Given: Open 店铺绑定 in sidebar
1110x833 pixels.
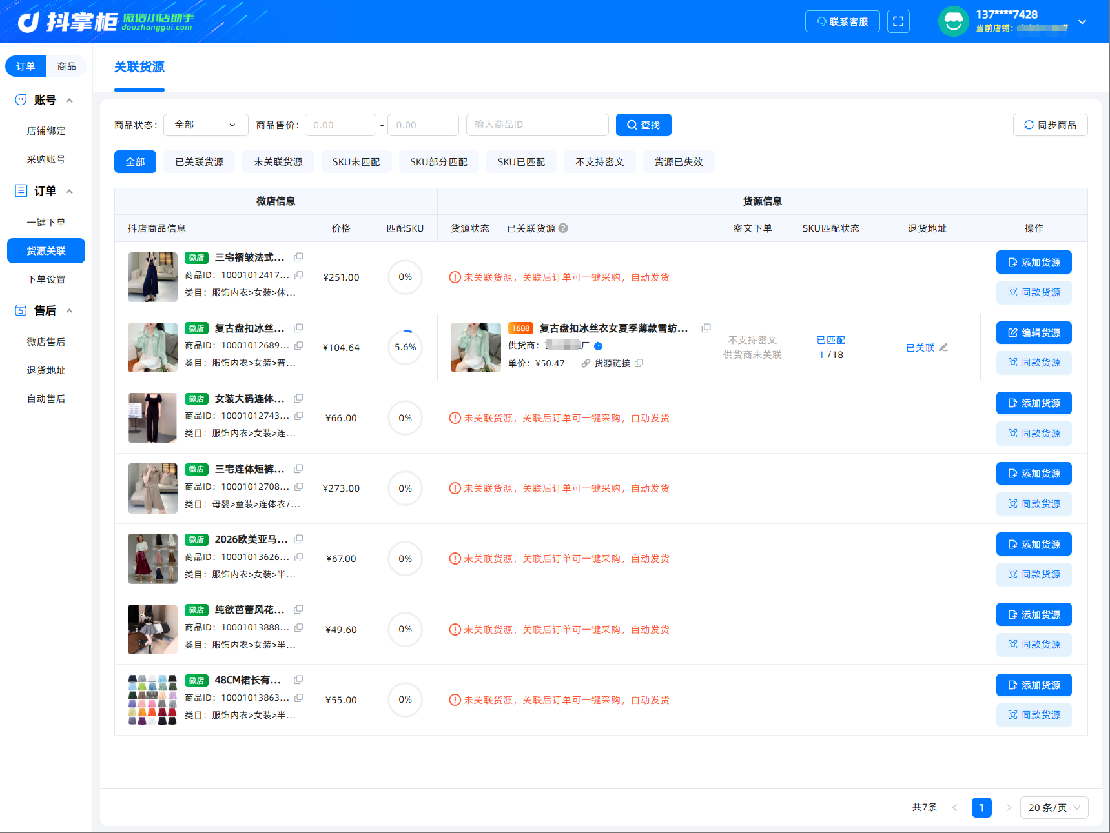Looking at the screenshot, I should click(46, 130).
